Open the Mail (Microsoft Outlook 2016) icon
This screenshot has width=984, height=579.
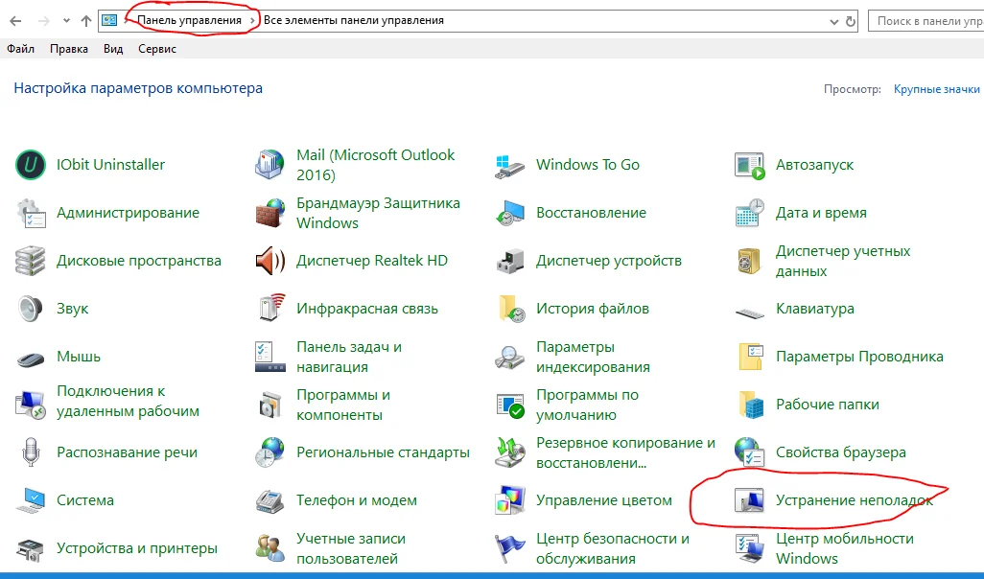[x=269, y=165]
